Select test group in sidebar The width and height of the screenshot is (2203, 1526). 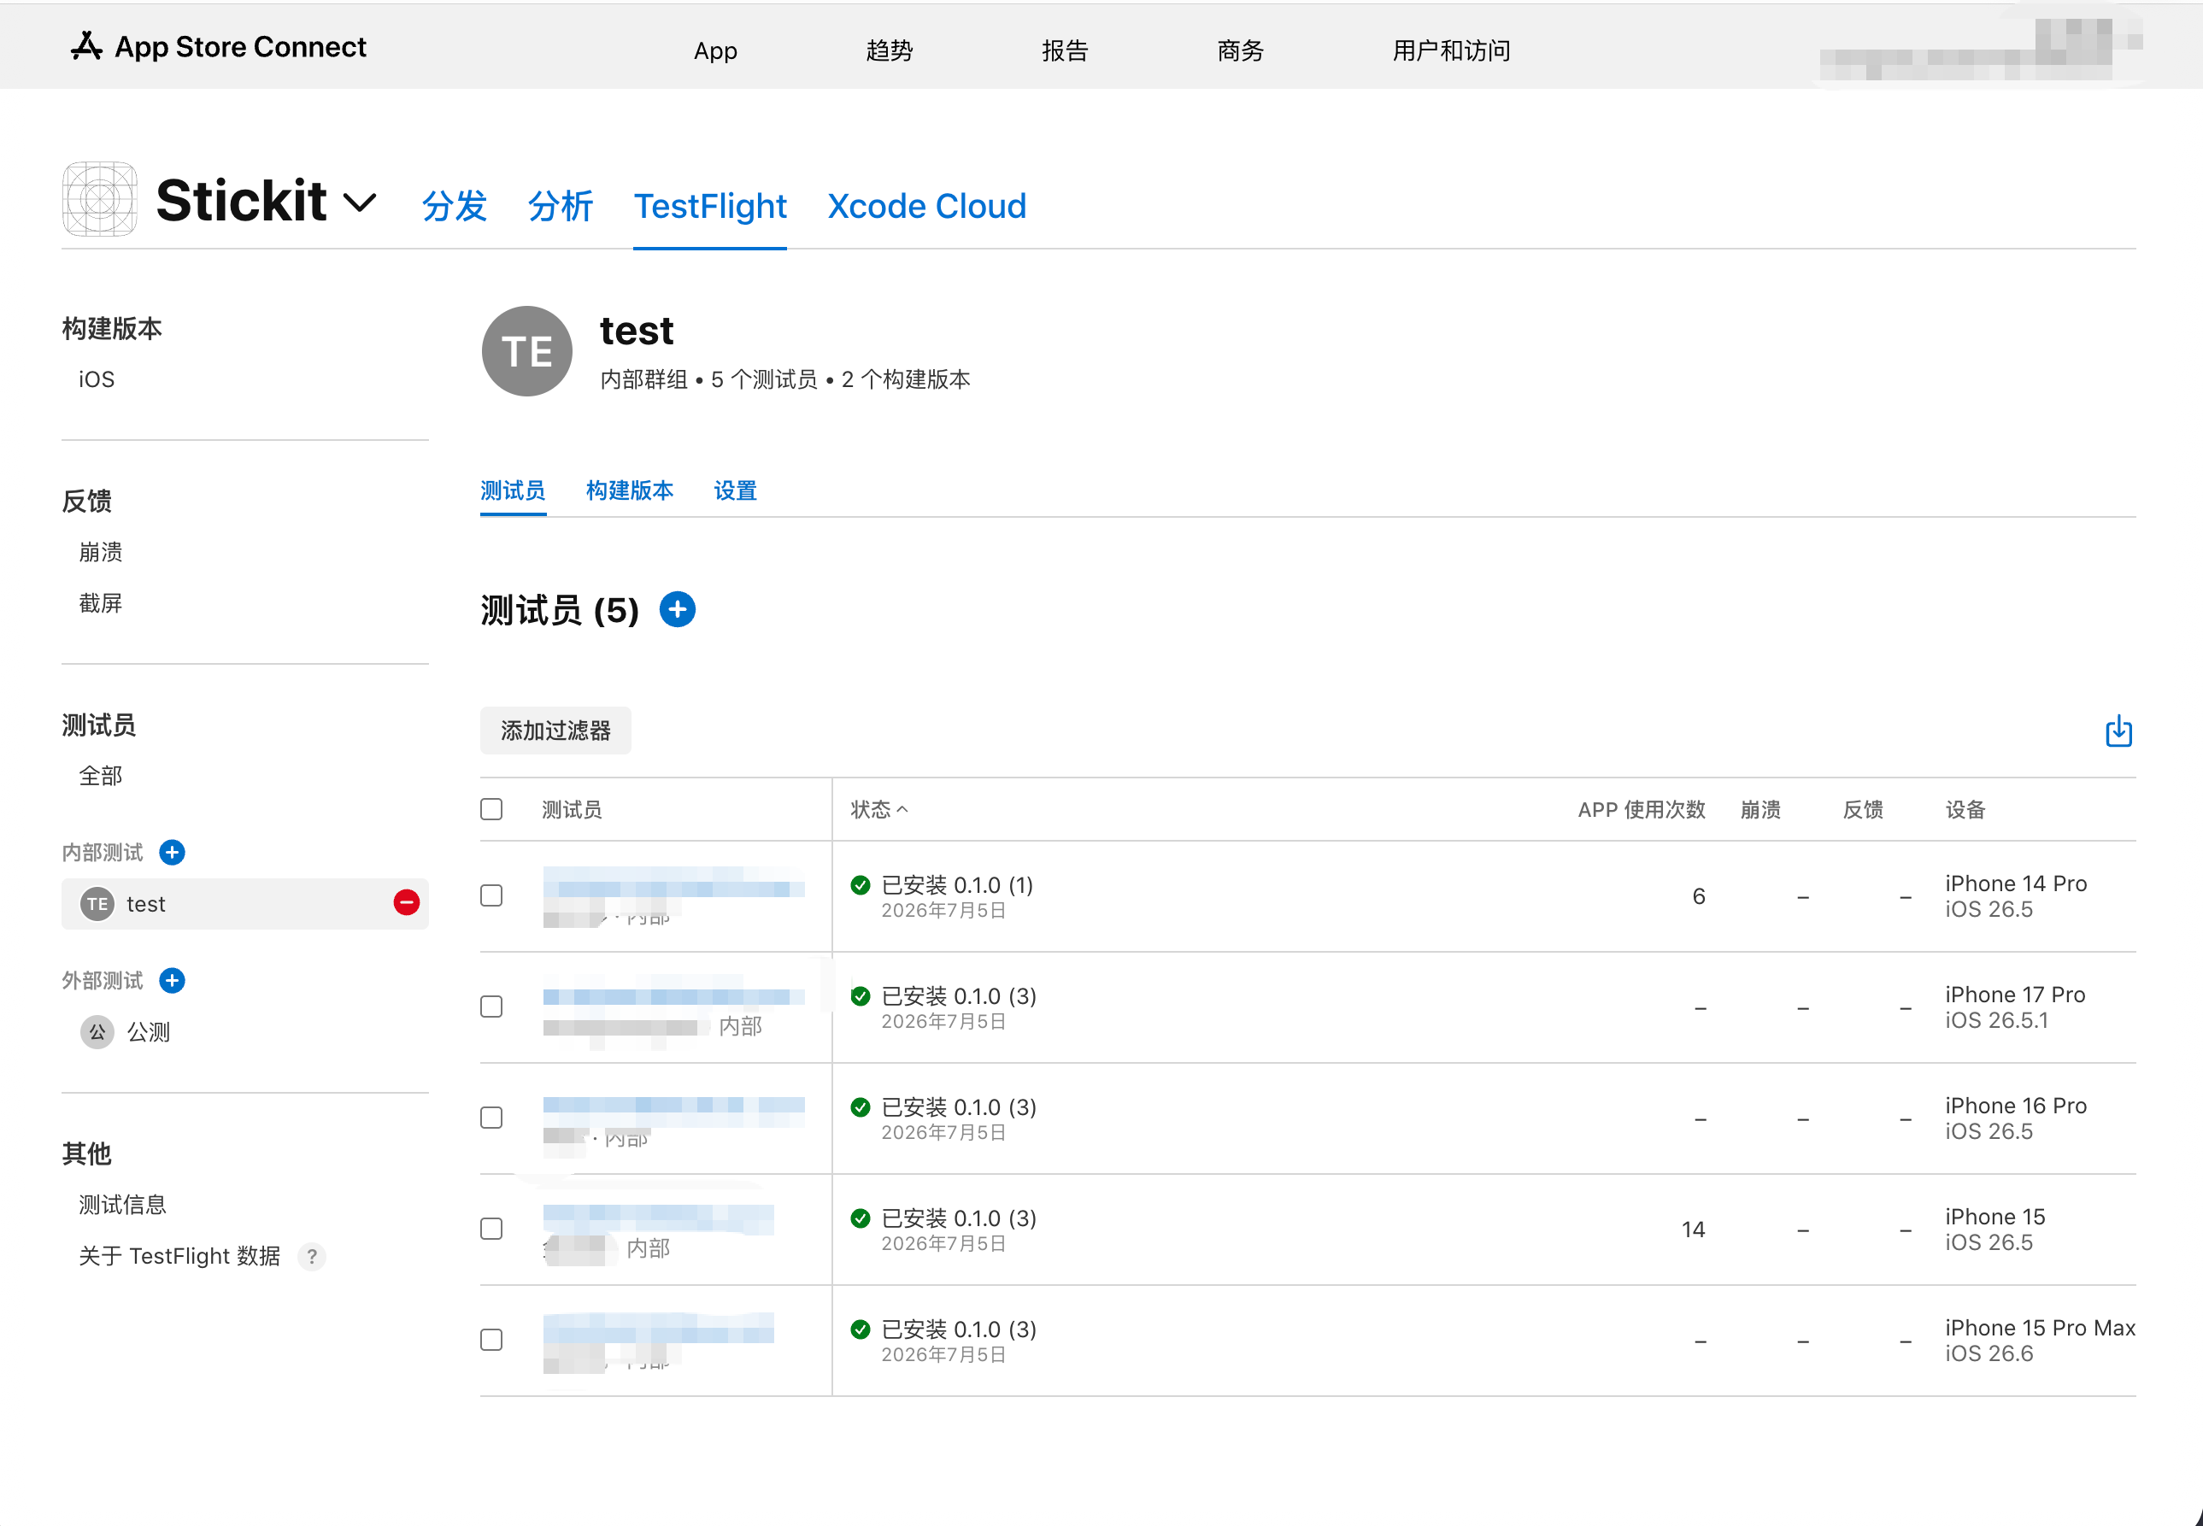coord(244,904)
